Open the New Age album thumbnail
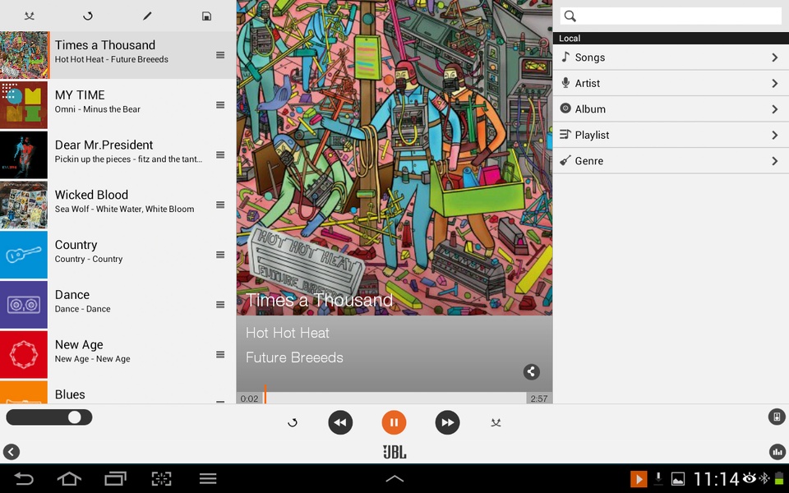 (24, 355)
